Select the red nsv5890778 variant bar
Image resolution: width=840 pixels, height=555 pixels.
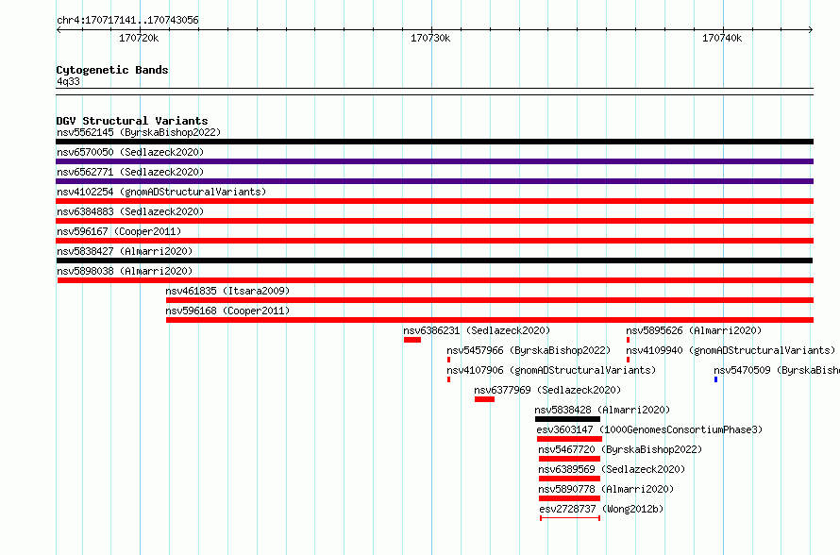pos(569,498)
